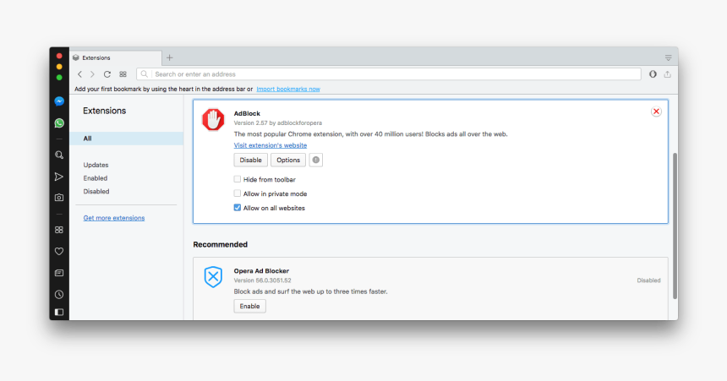Click Import bookmarks now link

pyautogui.click(x=288, y=89)
